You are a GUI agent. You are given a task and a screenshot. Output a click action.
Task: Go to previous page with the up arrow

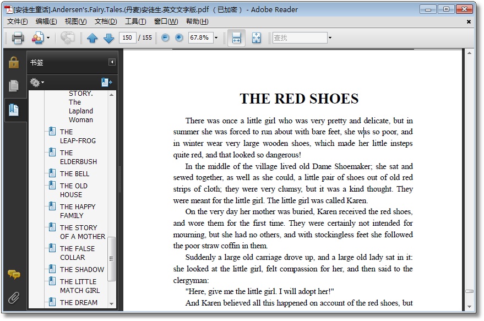click(x=92, y=38)
